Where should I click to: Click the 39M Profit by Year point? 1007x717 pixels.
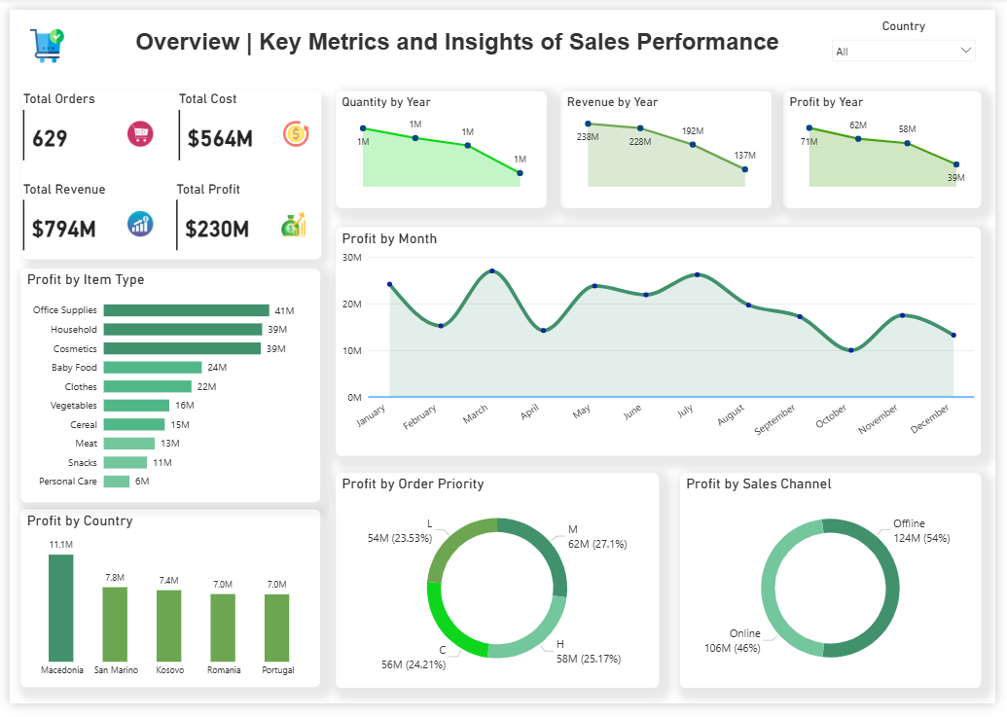click(956, 165)
